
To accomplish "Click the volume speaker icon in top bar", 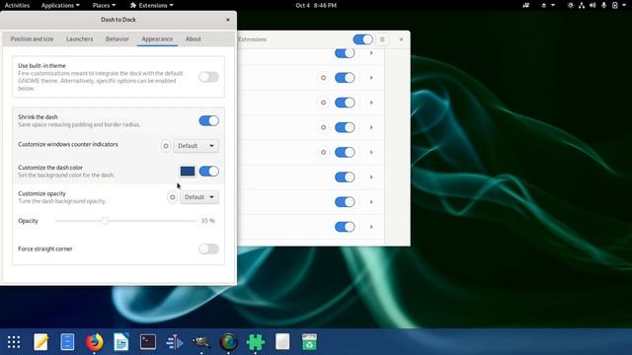I will [x=592, y=5].
